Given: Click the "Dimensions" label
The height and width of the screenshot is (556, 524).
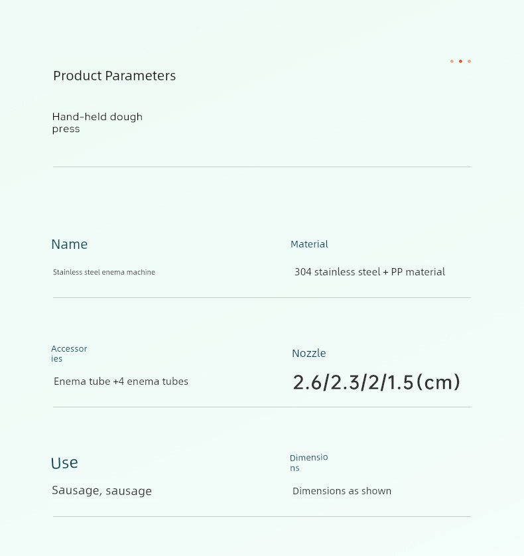Looking at the screenshot, I should [x=308, y=462].
